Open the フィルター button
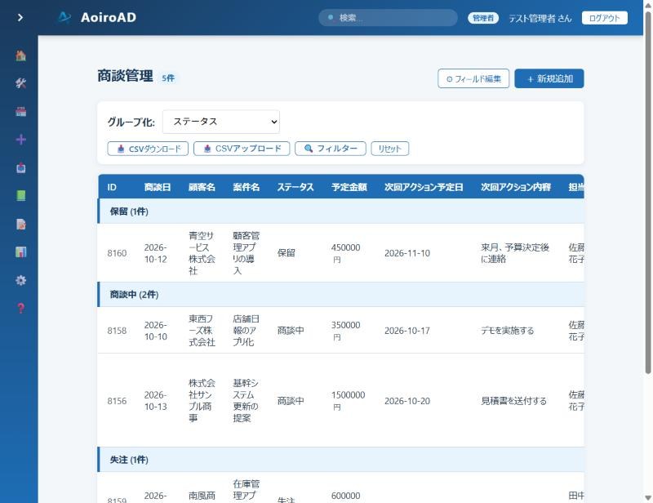653x503 pixels. [331, 149]
